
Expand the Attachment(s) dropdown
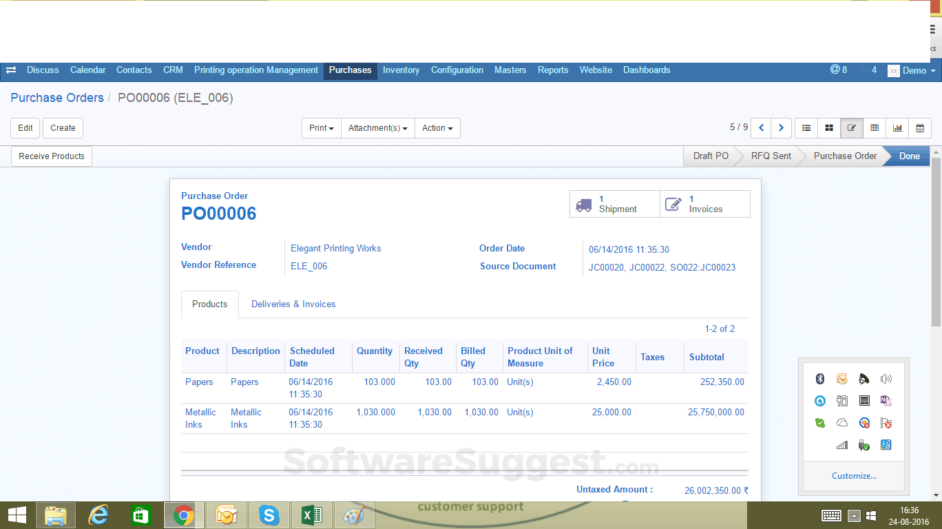pos(377,128)
